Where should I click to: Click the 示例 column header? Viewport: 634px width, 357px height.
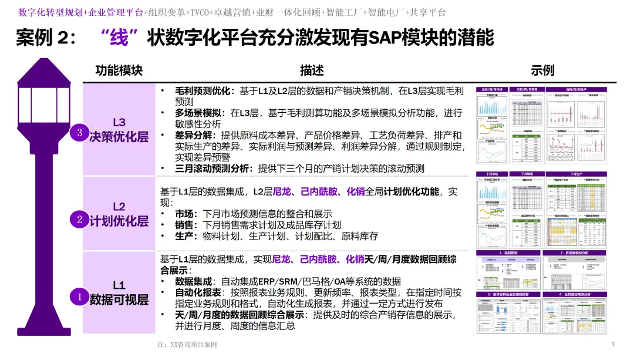pyautogui.click(x=542, y=70)
